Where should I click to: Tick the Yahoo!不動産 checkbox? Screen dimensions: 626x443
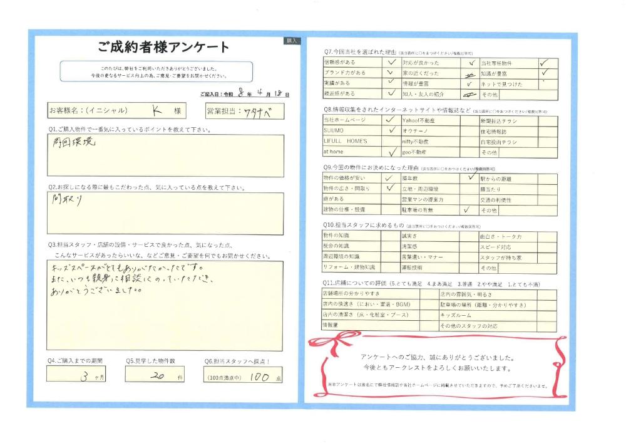pyautogui.click(x=469, y=120)
